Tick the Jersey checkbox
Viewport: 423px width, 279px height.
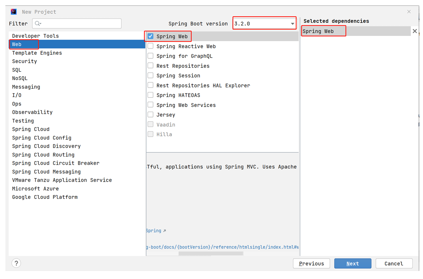pos(150,115)
